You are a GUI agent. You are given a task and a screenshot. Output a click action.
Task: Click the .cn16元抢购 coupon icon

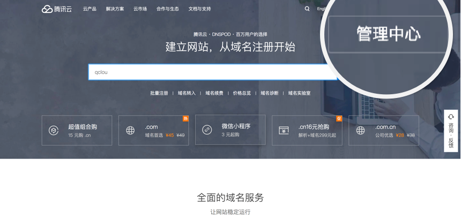tap(284, 131)
